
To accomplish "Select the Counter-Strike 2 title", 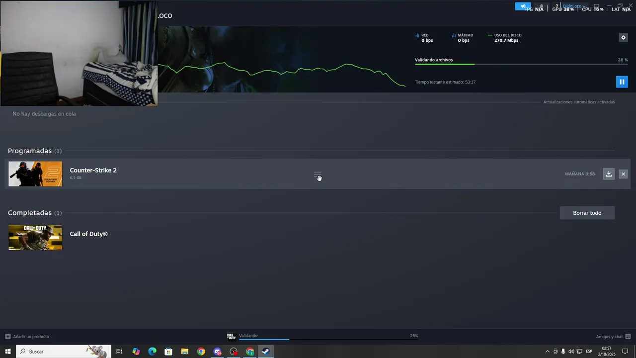I will 93,170.
